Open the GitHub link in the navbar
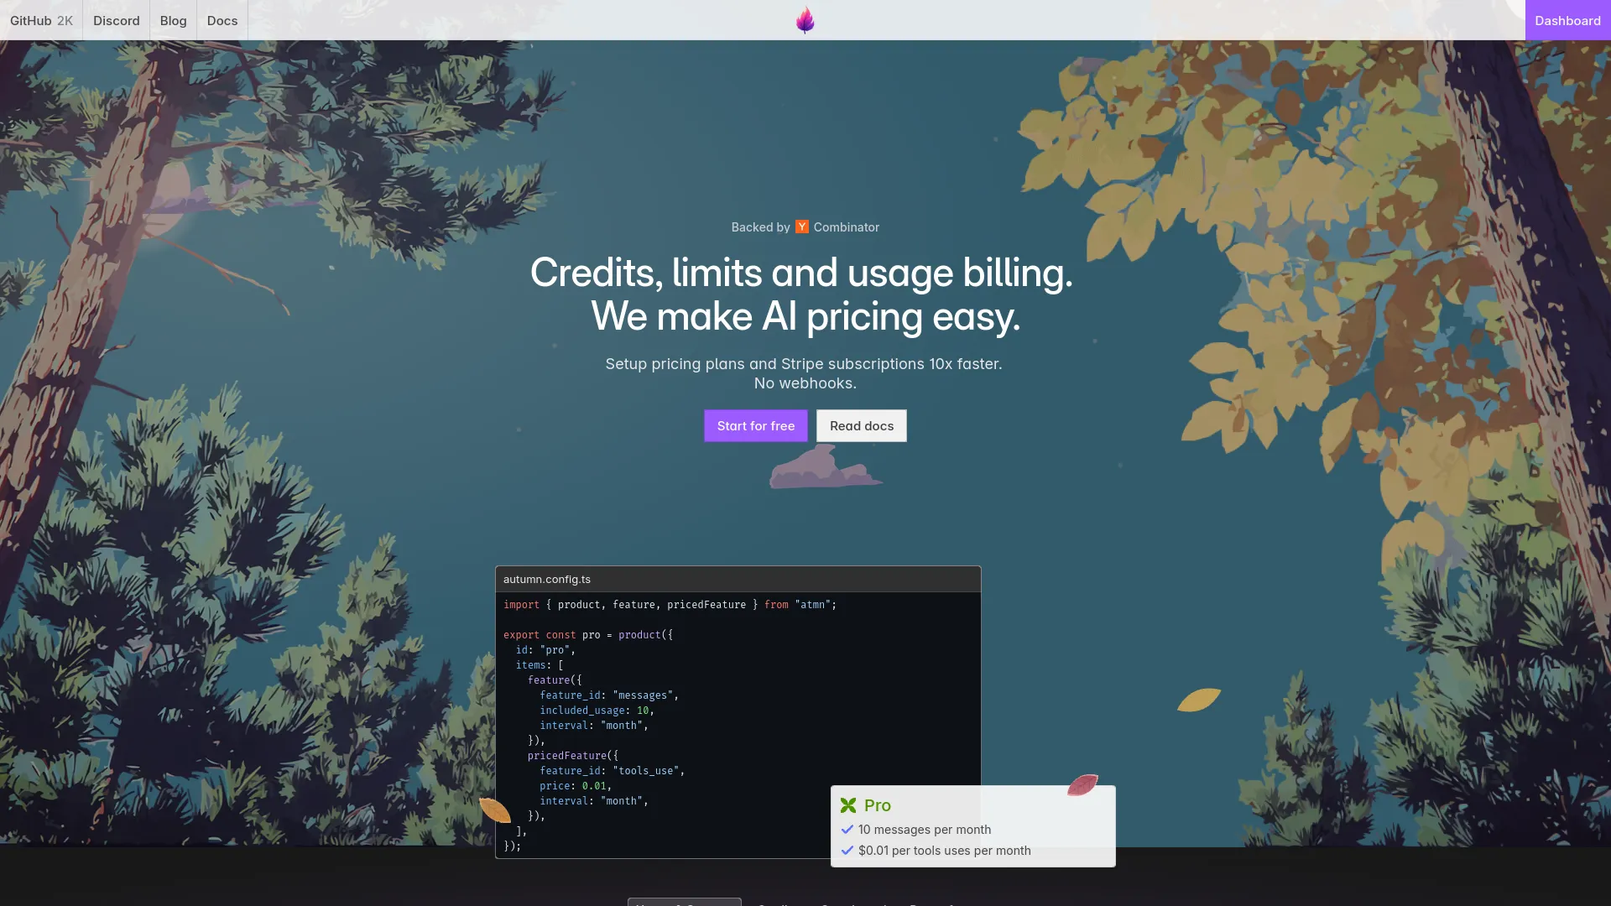 (41, 20)
